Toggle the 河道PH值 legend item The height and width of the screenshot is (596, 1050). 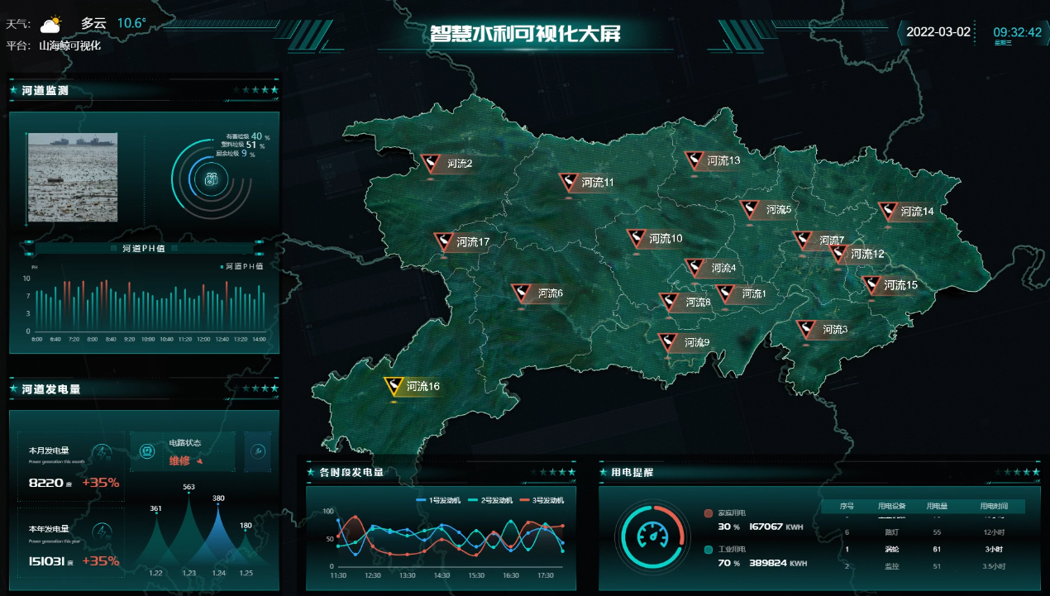(x=242, y=266)
